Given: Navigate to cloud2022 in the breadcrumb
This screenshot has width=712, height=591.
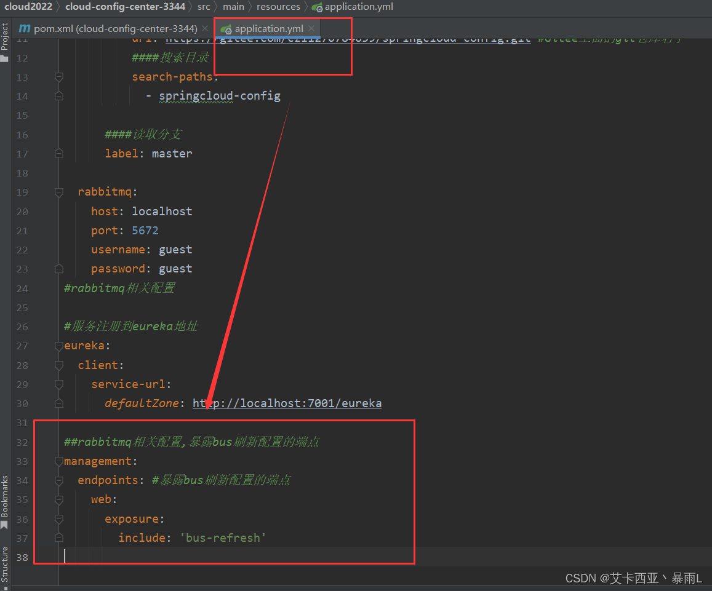Looking at the screenshot, I should click(28, 7).
